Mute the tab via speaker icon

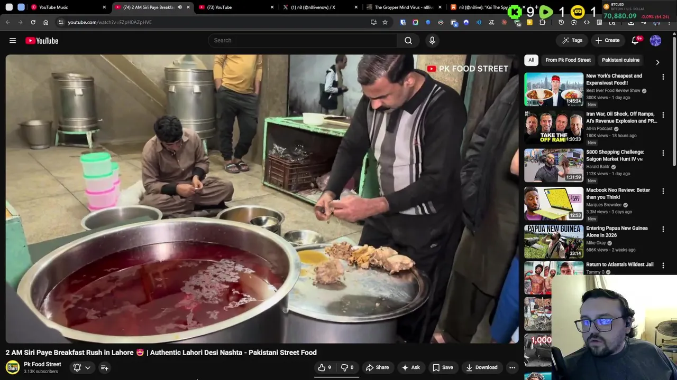point(180,7)
